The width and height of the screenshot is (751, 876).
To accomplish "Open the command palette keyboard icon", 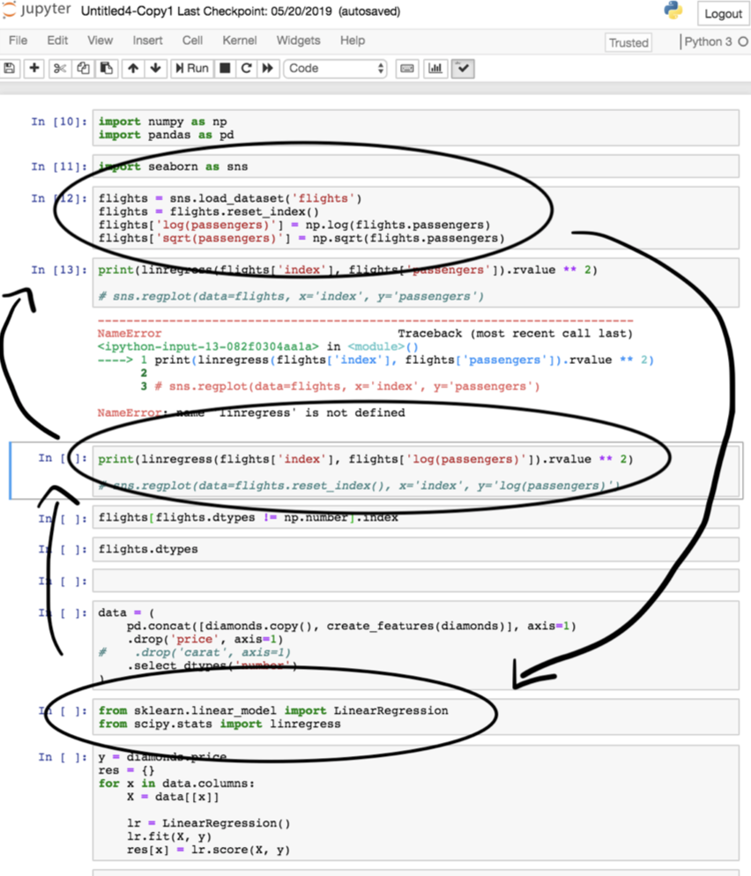I will click(x=407, y=69).
